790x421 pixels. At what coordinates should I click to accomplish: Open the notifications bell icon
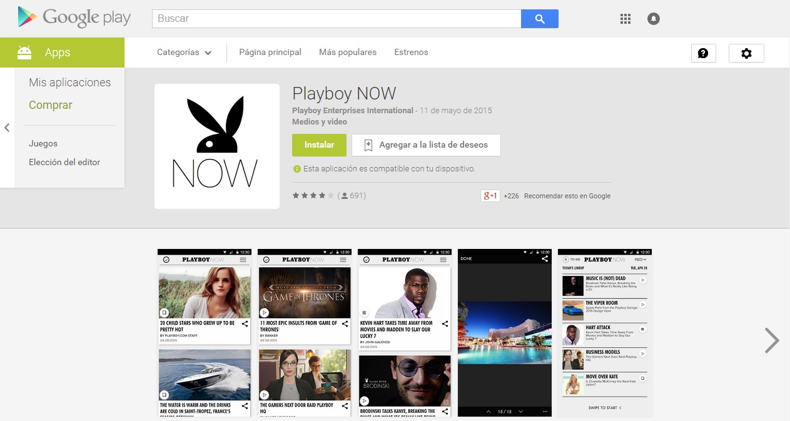click(654, 19)
